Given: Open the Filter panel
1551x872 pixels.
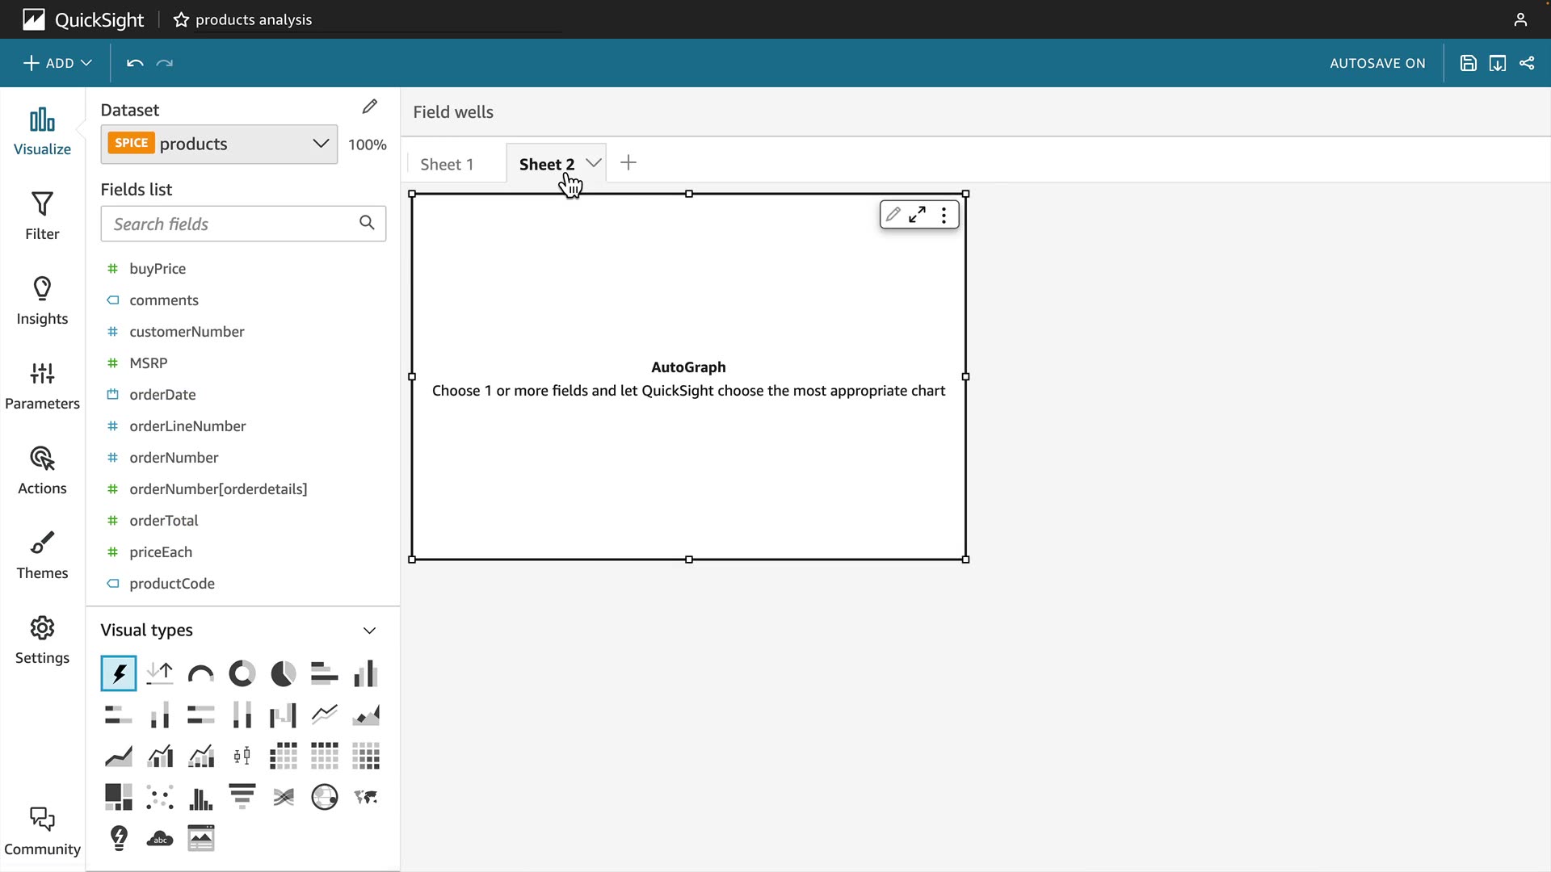Looking at the screenshot, I should point(42,216).
